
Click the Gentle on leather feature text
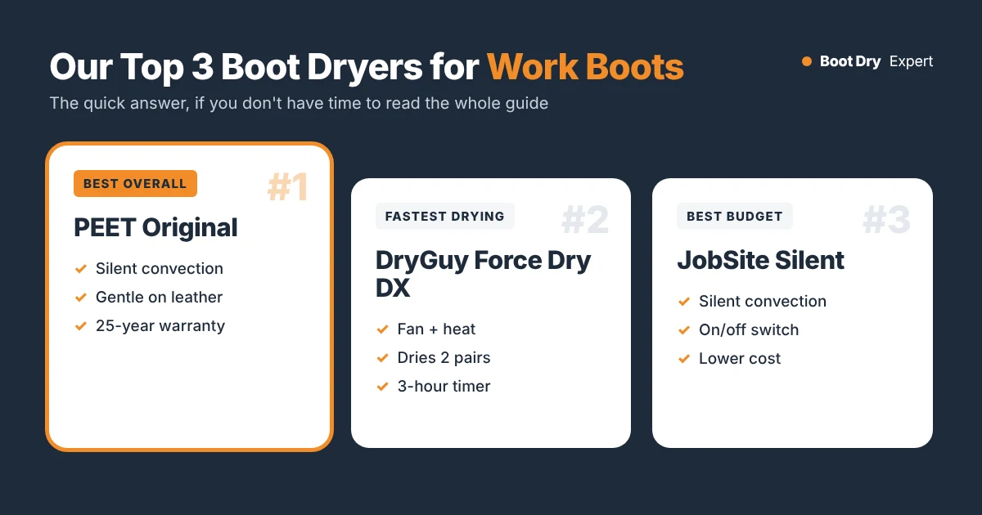(159, 297)
